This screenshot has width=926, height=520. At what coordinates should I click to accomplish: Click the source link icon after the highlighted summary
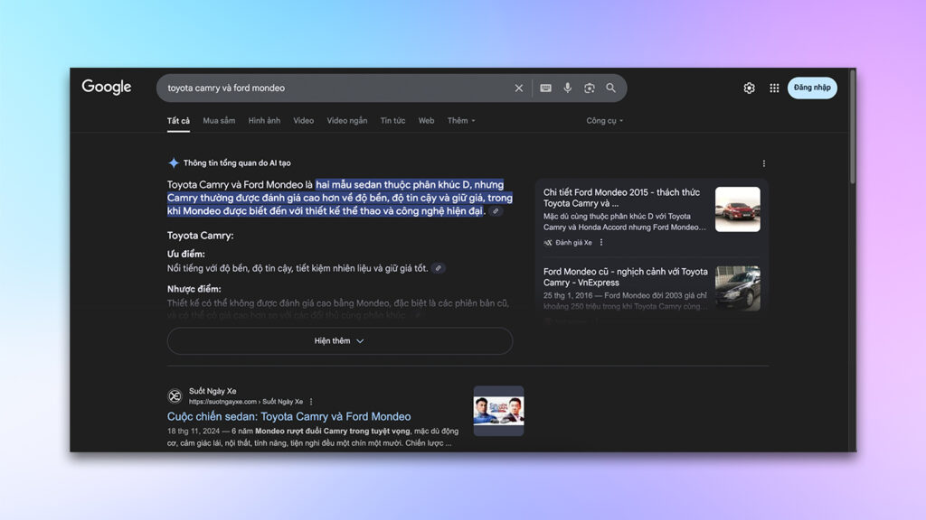point(496,211)
